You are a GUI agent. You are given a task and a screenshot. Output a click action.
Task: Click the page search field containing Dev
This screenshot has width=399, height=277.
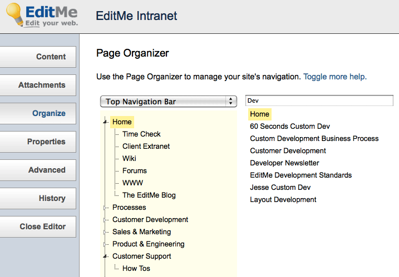click(x=319, y=100)
